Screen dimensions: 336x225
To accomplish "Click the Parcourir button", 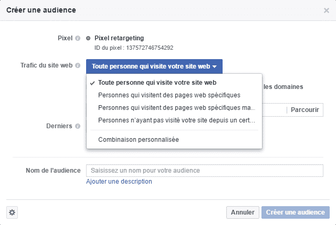I will 304,110.
